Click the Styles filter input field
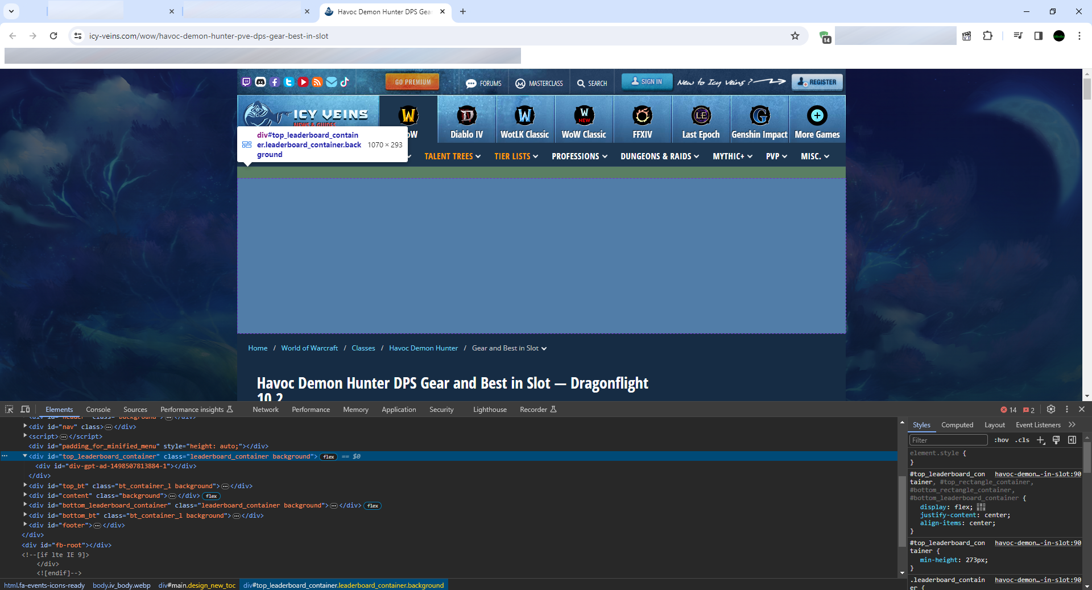The width and height of the screenshot is (1092, 590). pyautogui.click(x=948, y=440)
